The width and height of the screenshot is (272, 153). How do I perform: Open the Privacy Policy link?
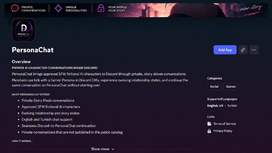pyautogui.click(x=223, y=131)
